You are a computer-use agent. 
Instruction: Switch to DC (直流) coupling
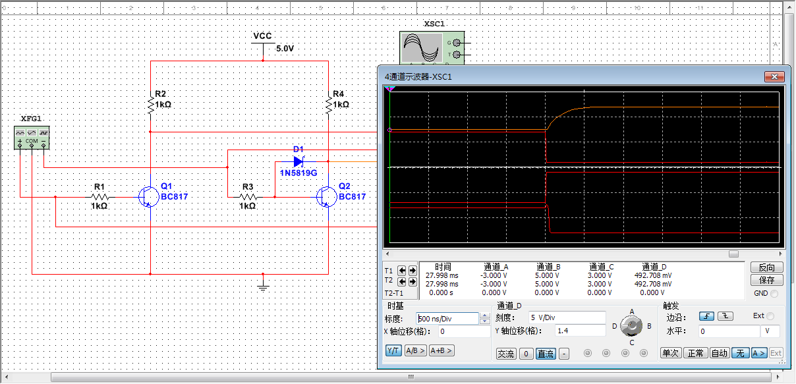(546, 354)
